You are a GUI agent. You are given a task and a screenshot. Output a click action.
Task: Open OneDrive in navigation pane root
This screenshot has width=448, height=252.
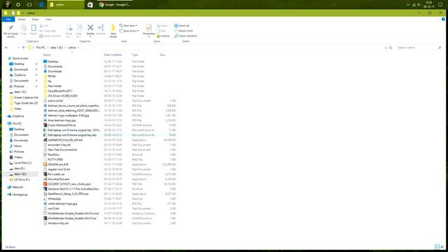(x=18, y=116)
